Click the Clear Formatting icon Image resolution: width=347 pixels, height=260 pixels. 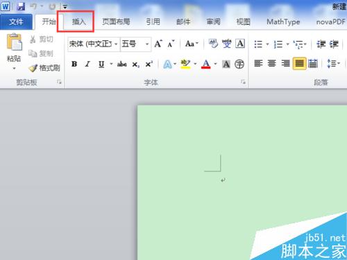[213, 44]
